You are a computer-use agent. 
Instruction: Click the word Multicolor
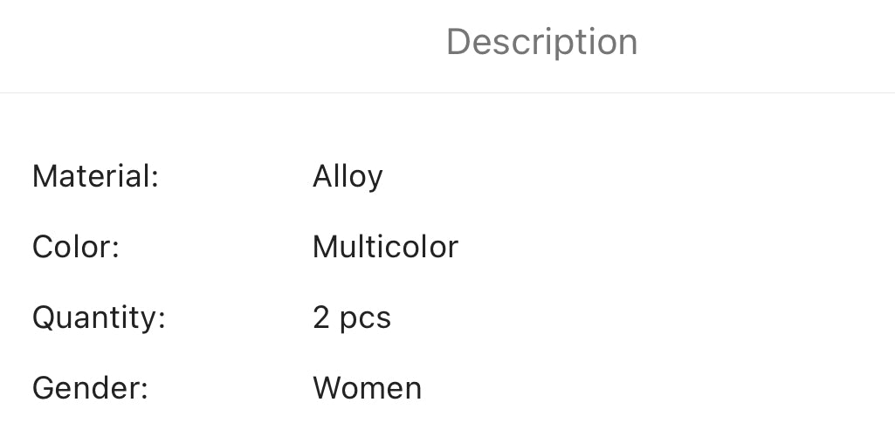pos(385,247)
